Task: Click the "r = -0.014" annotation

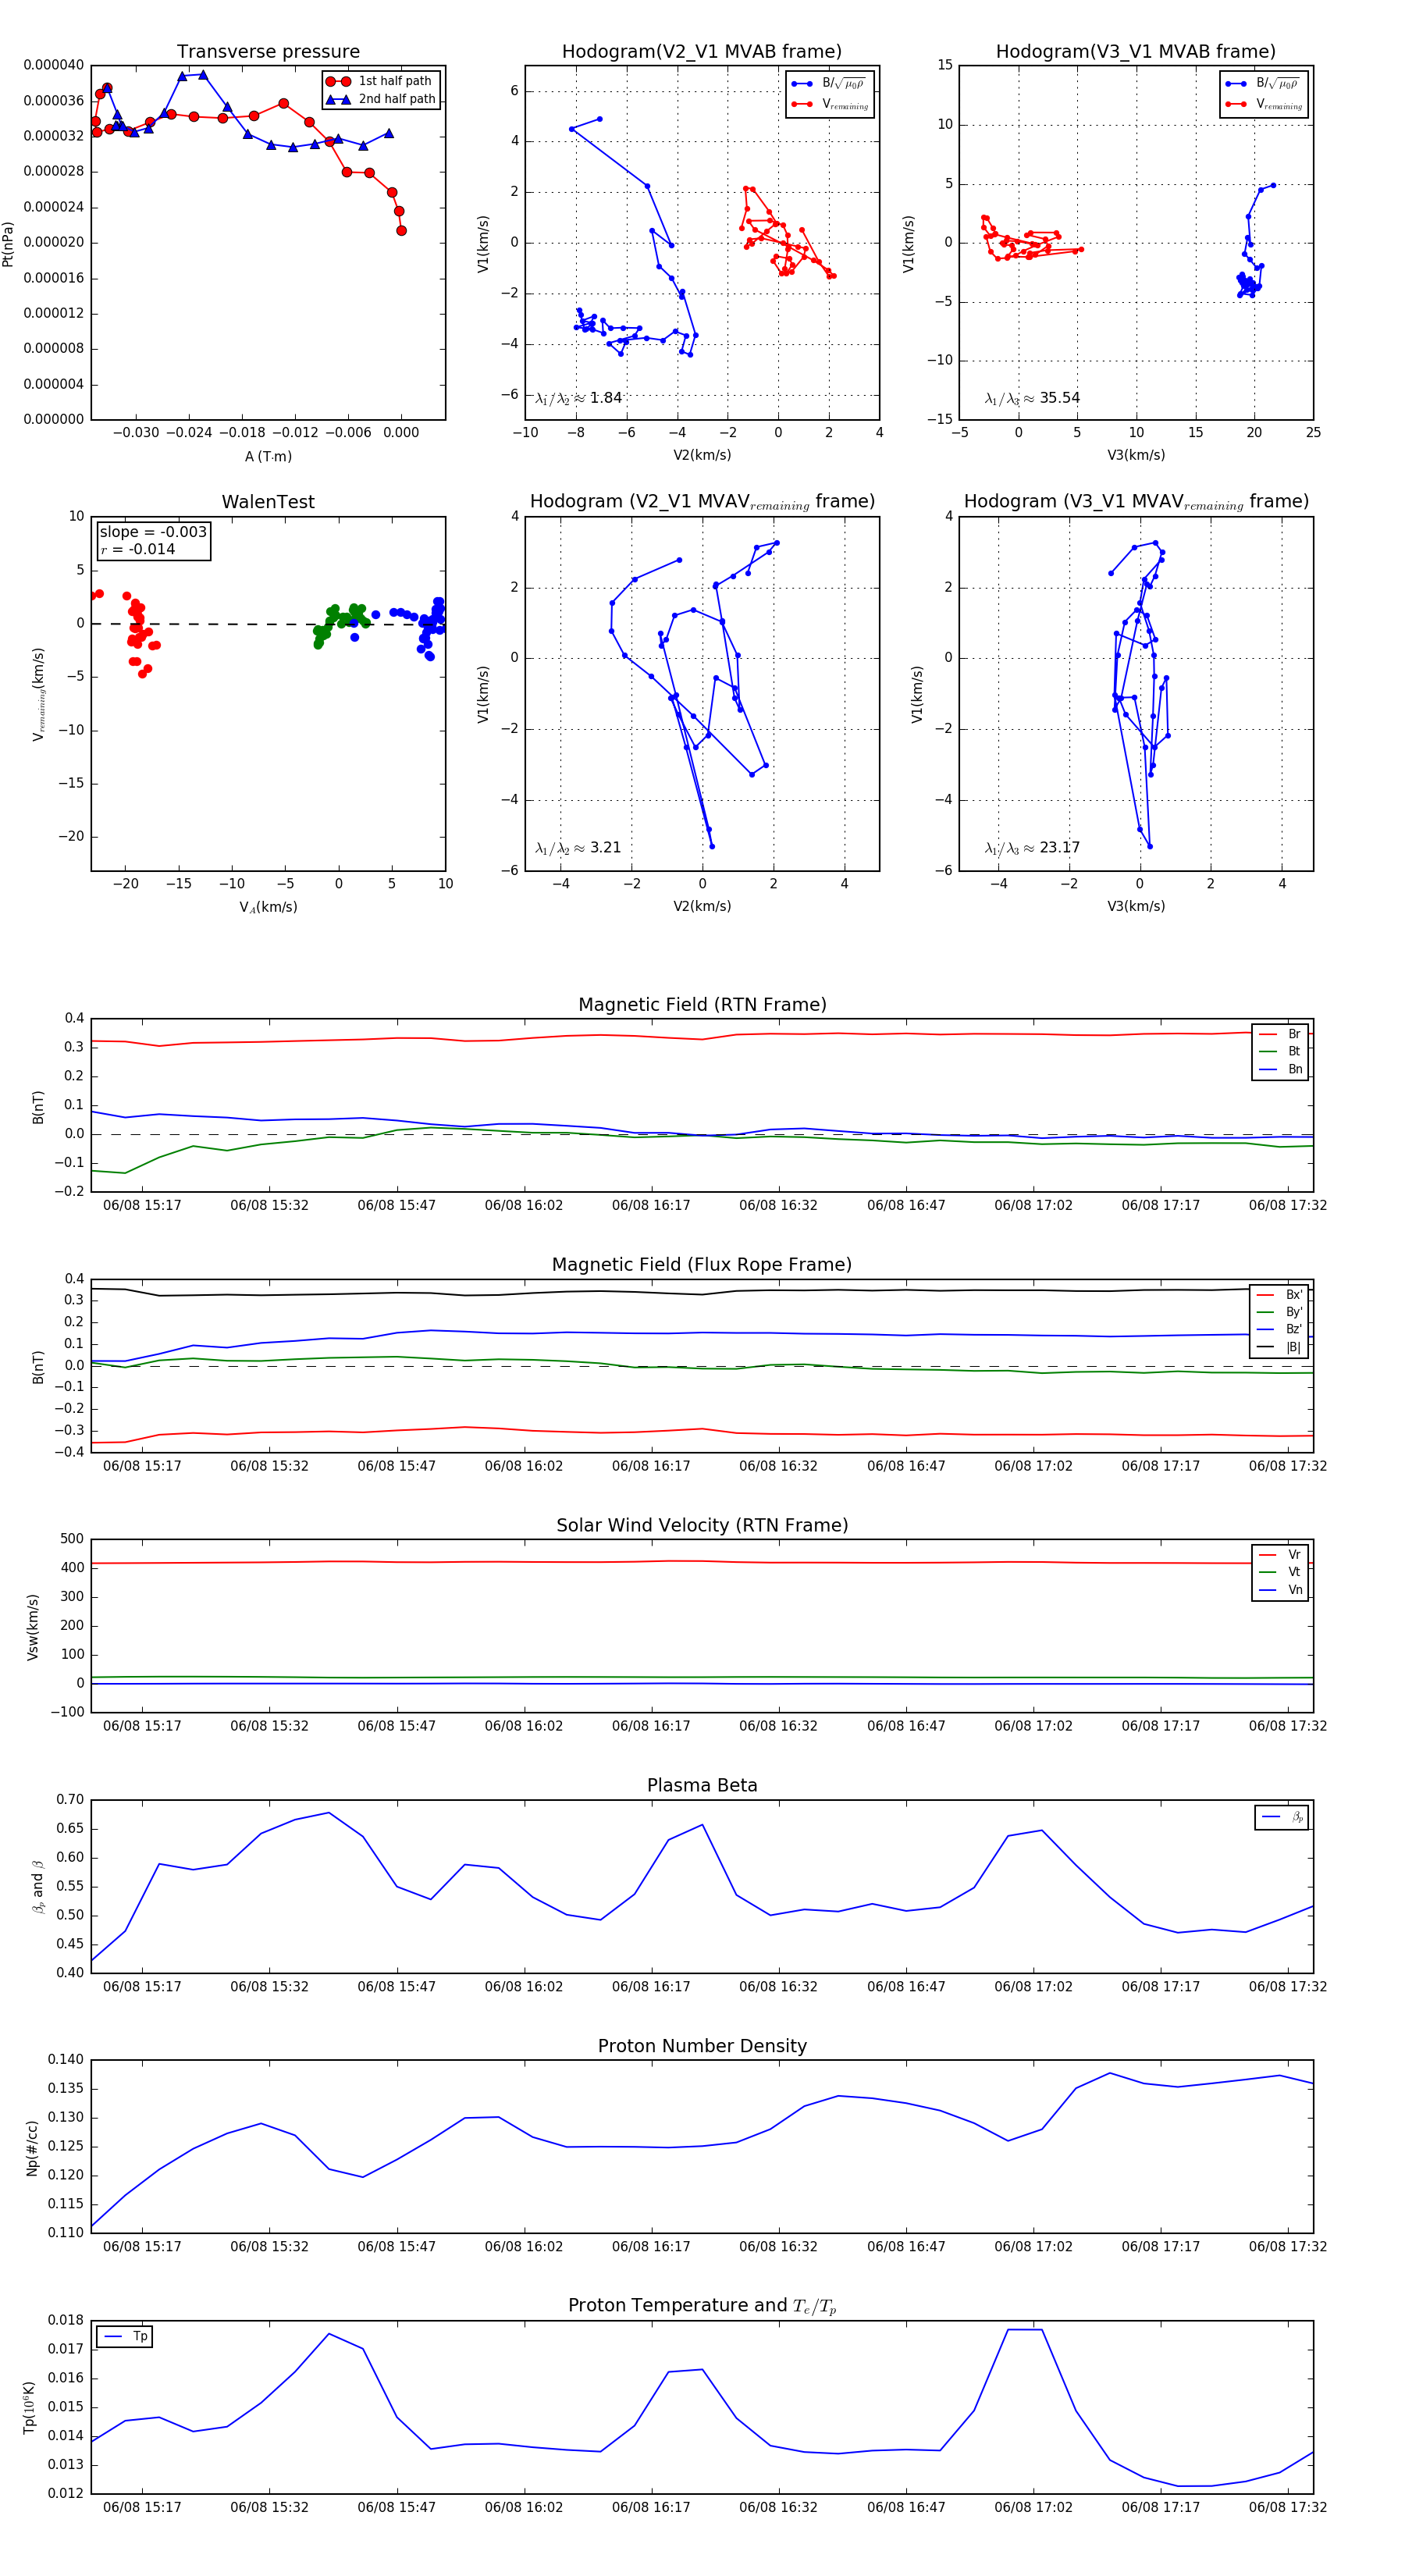Action: click(137, 549)
